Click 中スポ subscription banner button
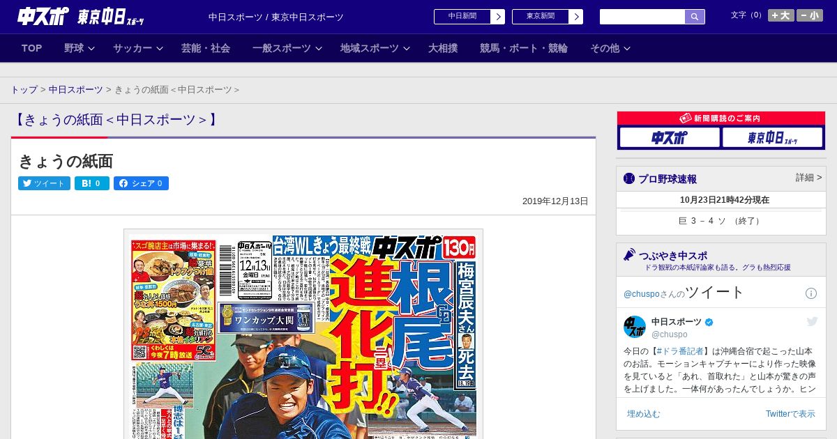Viewport: 837px width, 439px height. tap(670, 137)
